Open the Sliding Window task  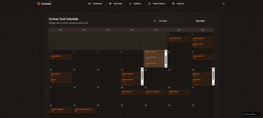point(61,57)
